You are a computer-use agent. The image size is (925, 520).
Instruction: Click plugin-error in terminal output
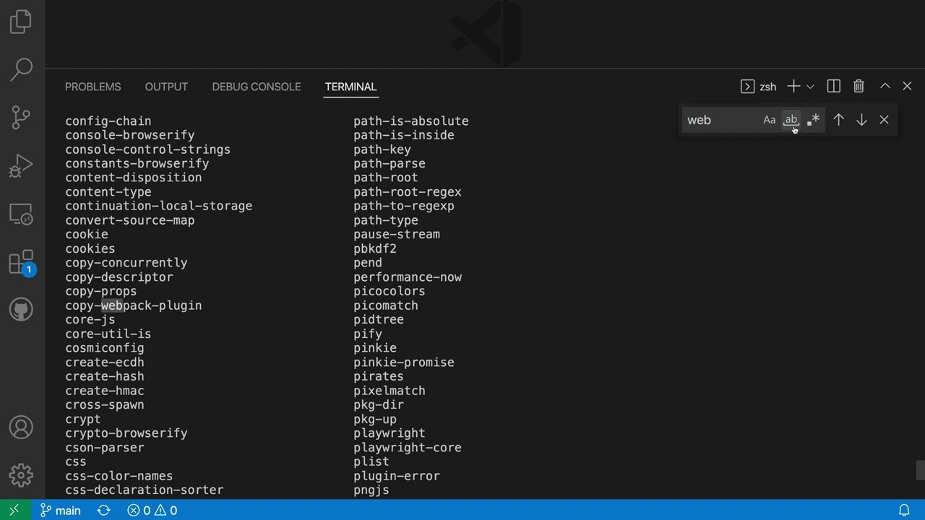397,476
